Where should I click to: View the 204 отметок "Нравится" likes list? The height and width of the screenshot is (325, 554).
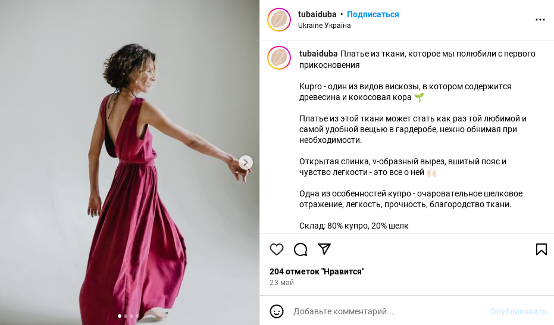tap(317, 271)
